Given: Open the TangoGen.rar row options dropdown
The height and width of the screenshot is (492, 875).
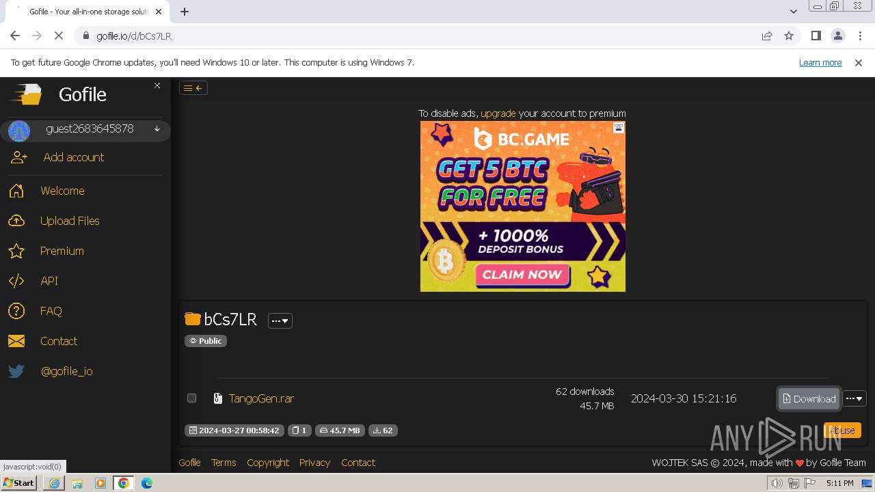Looking at the screenshot, I should 854,398.
